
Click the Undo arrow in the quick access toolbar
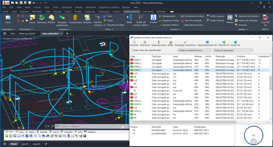pyautogui.click(x=34, y=3)
